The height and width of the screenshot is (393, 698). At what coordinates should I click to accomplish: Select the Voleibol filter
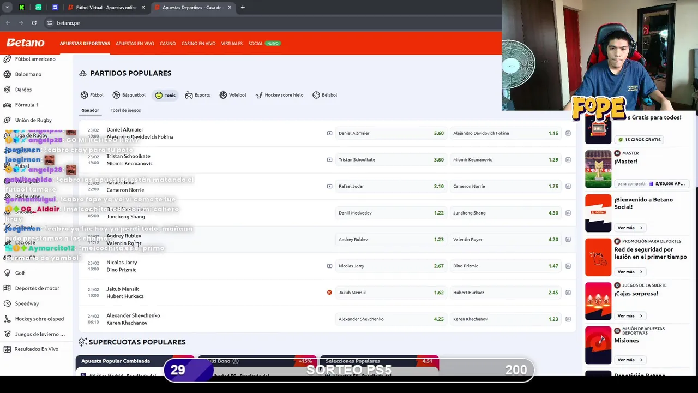(x=233, y=95)
